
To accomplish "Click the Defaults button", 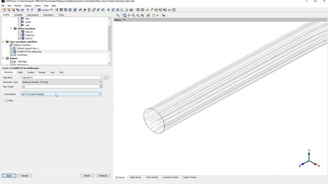I will click(103, 176).
